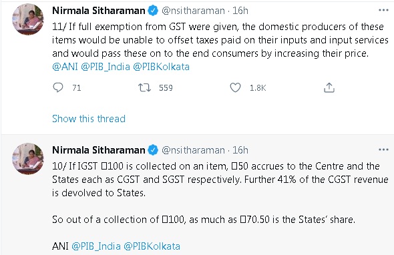Reply to the tweet numbered 11/
394x255 pixels.
pos(58,87)
